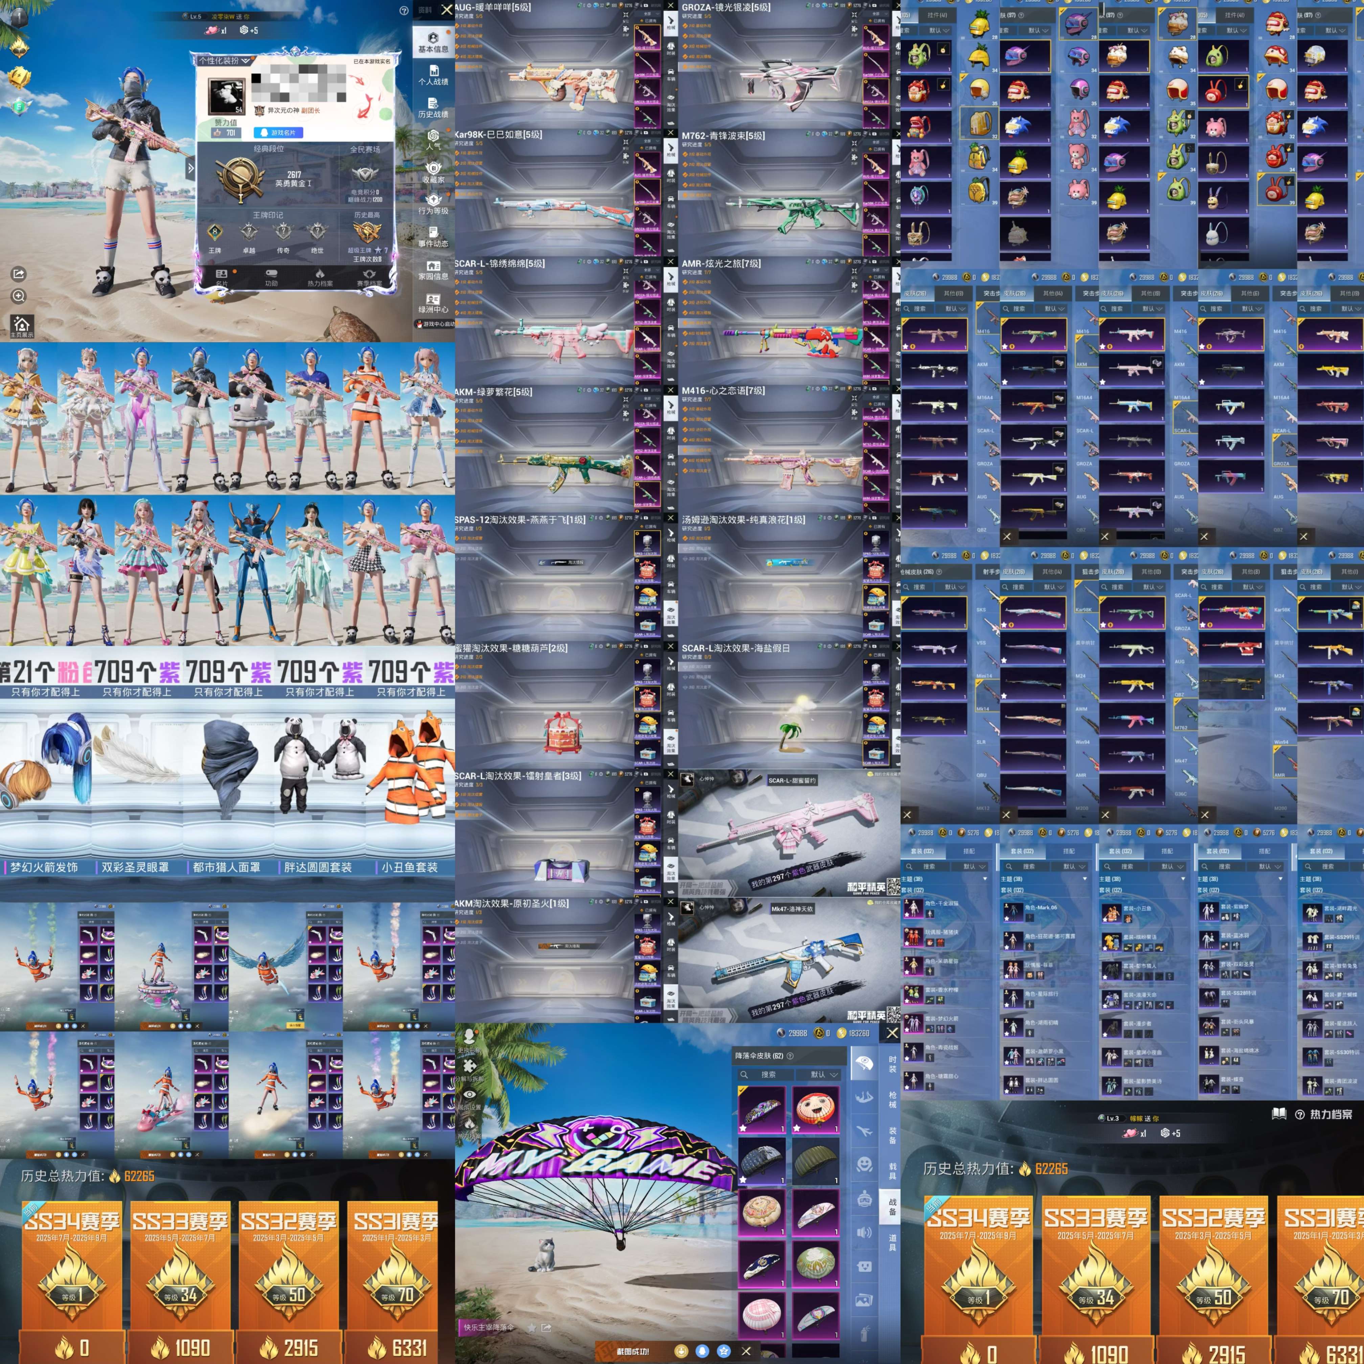Viewport: 1364px width, 1364px height.
Task: Click the share icon beside the character's feet
Action: (x=19, y=273)
